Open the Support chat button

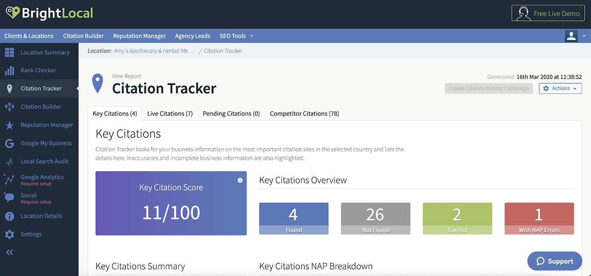pyautogui.click(x=555, y=261)
